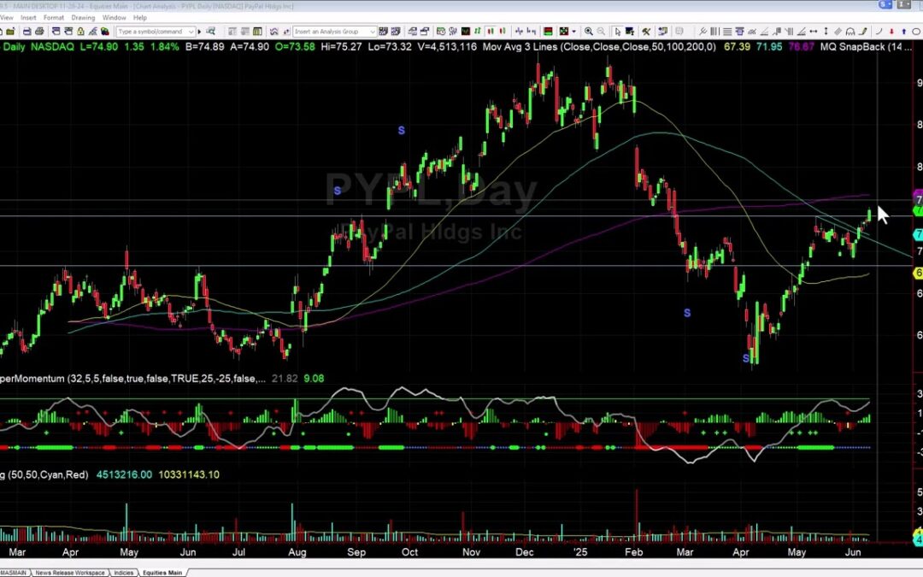Expand the symbol/command dropdown arrow
This screenshot has width=923, height=577.
tap(191, 32)
